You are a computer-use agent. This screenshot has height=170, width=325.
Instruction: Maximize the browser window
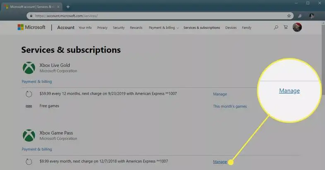point(308,3)
